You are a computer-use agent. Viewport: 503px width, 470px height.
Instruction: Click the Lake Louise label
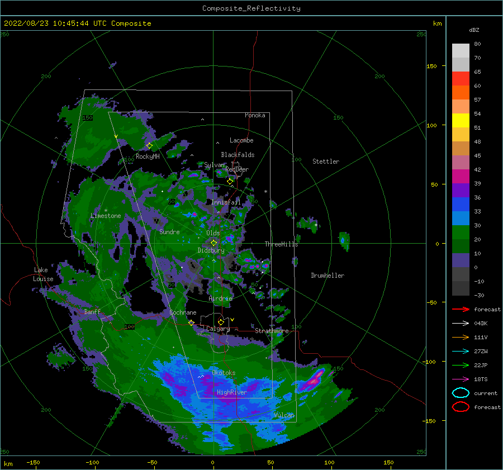coord(43,274)
